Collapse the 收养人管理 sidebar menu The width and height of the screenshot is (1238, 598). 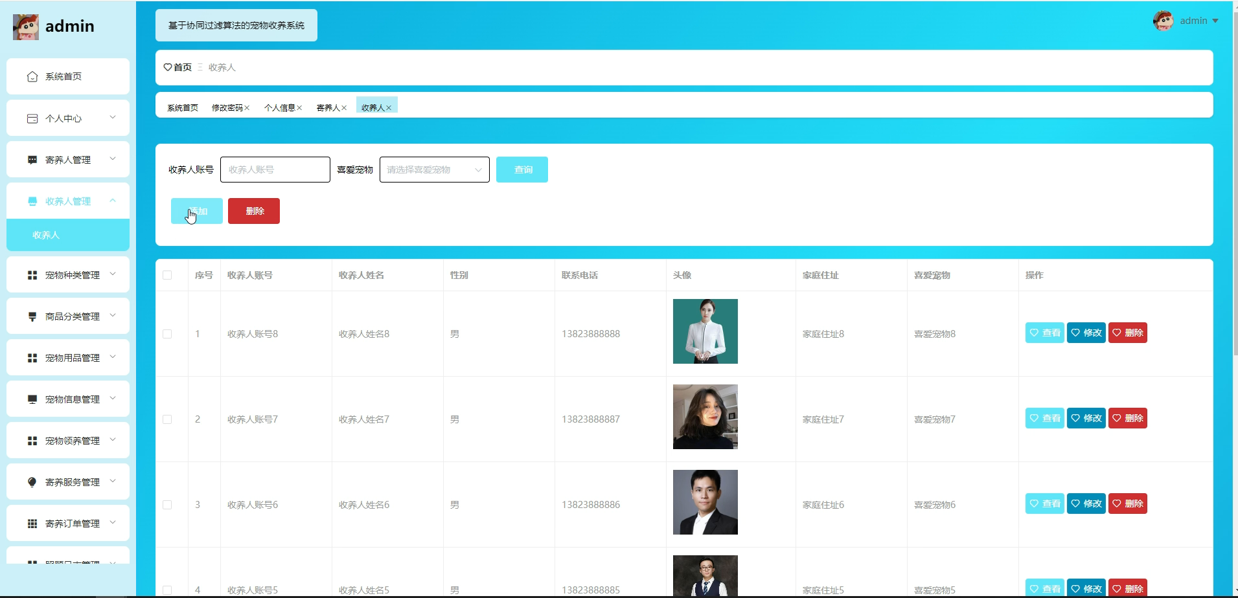pyautogui.click(x=113, y=201)
